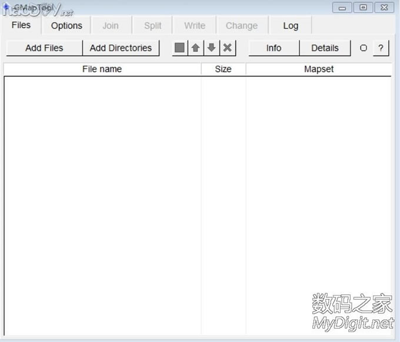Open the Join tab
The width and height of the screenshot is (400, 342).
(111, 26)
